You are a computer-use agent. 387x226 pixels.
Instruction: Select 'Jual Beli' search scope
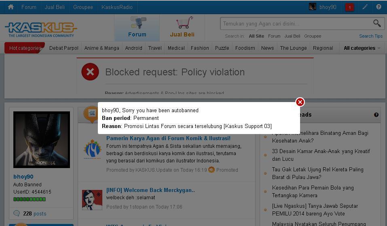292,36
